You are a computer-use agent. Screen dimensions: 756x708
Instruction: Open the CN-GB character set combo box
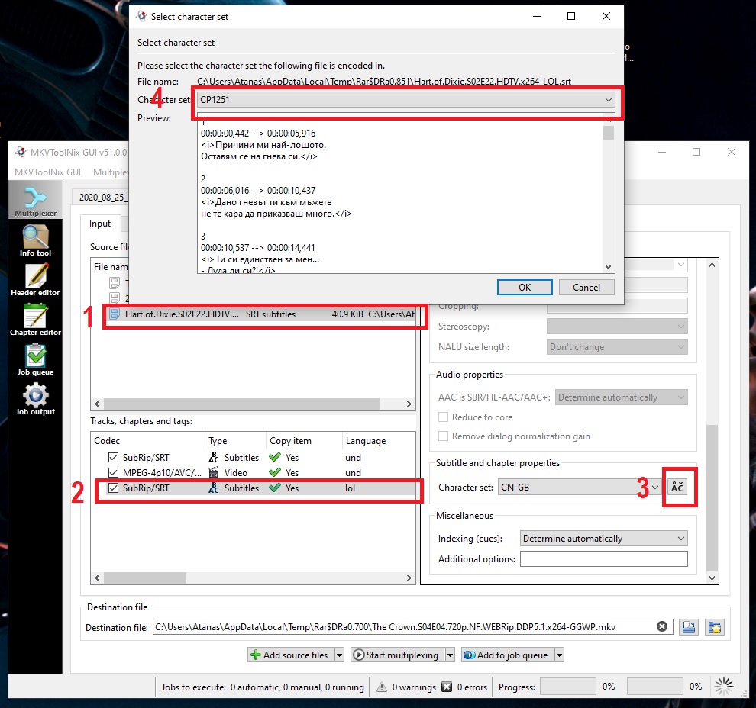580,488
